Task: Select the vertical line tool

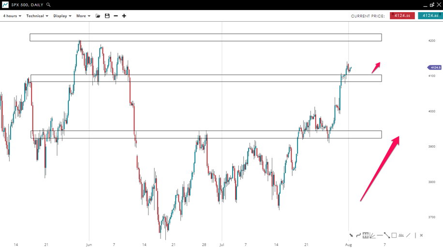Action: point(415,235)
